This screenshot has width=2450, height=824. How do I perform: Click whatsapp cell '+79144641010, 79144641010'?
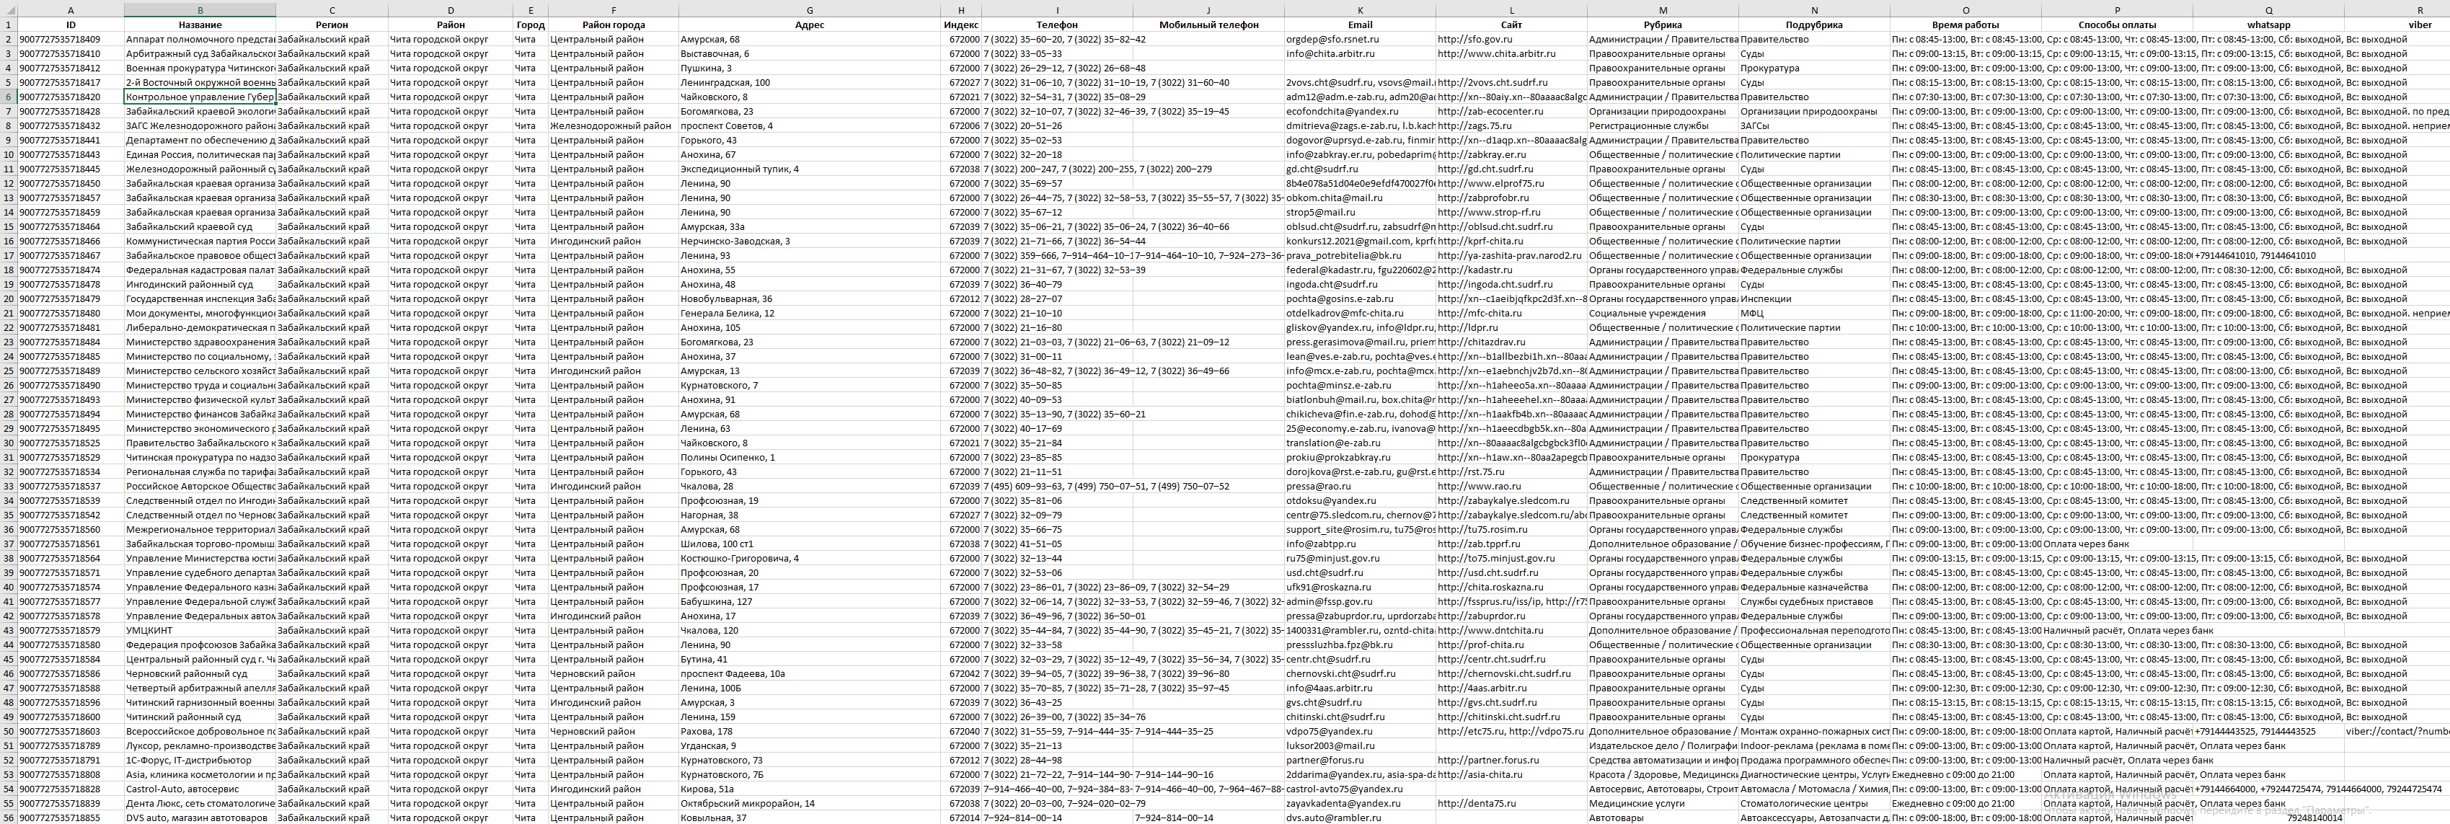point(2268,256)
